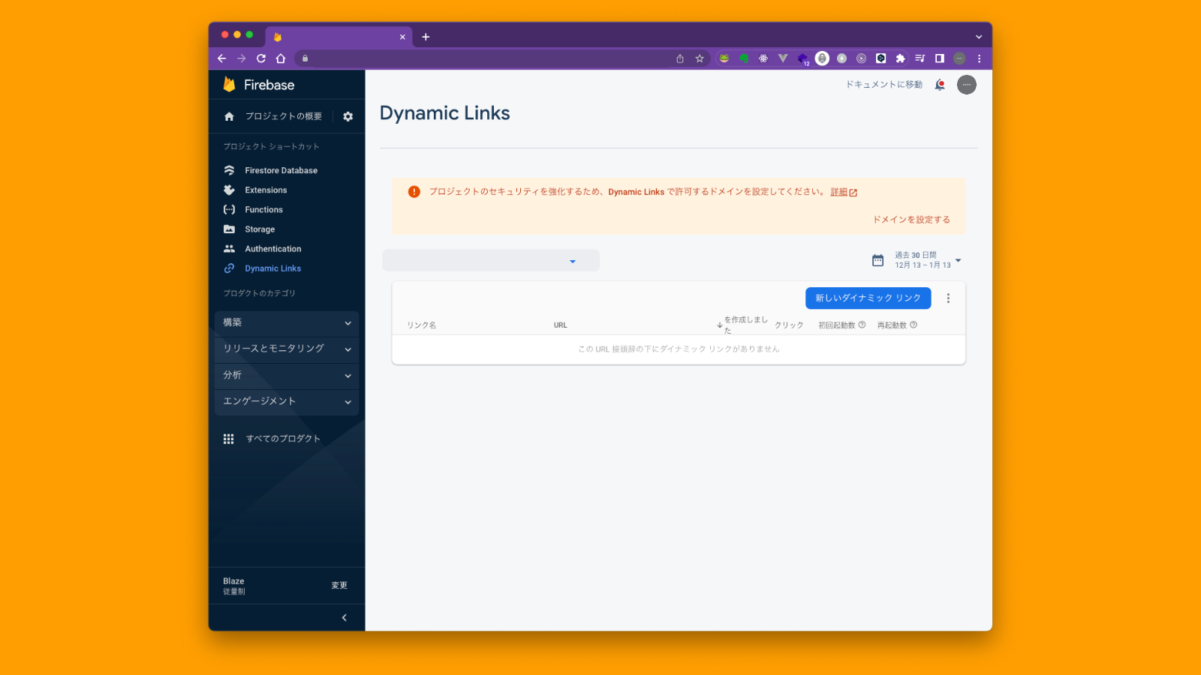Open プロジェクトの概要
This screenshot has width=1201, height=675.
pyautogui.click(x=284, y=116)
